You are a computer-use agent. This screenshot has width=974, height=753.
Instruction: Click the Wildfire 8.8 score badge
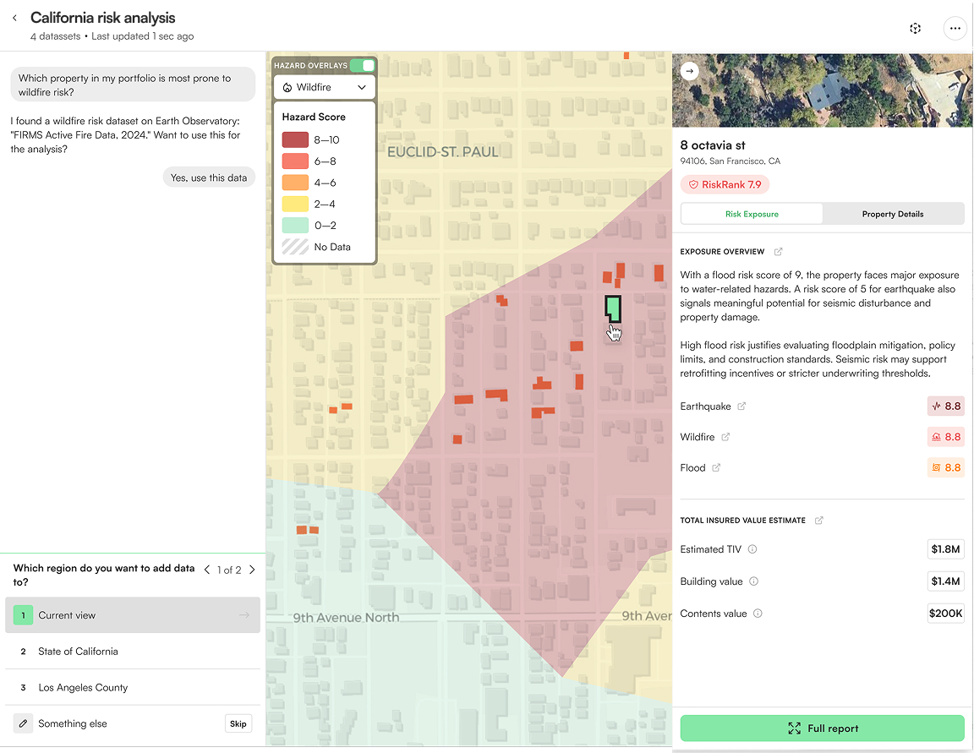[x=945, y=437]
